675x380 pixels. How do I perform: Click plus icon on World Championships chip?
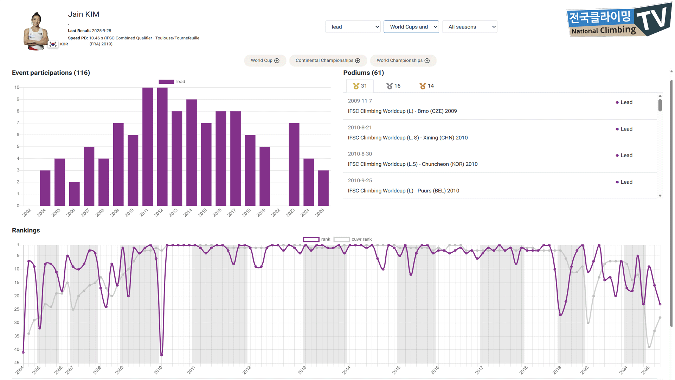427,61
